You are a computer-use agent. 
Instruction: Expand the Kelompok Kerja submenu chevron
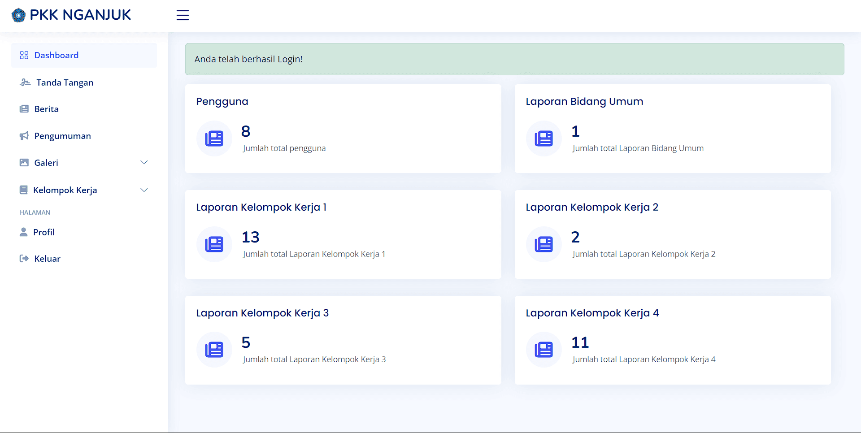point(144,190)
